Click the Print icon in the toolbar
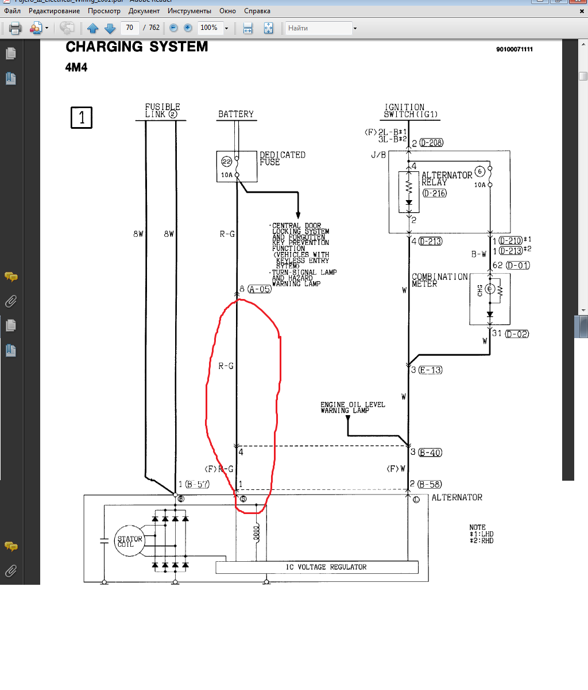 (15, 28)
